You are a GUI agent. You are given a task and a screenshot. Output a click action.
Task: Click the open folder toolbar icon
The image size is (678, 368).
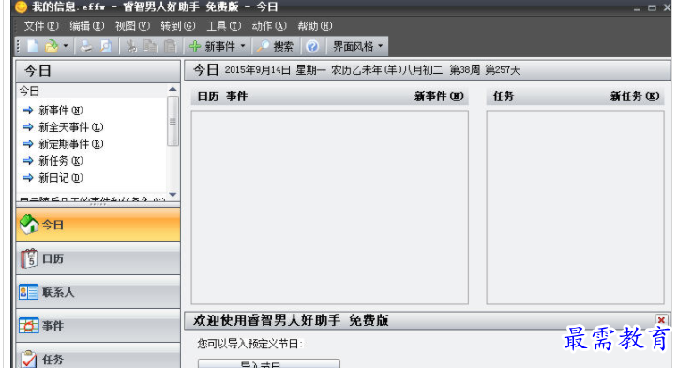click(52, 46)
